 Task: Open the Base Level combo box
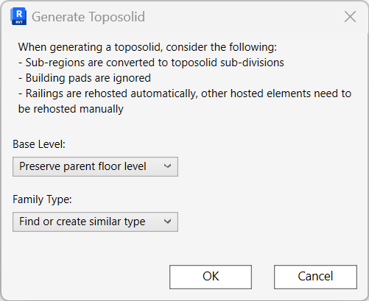pos(95,166)
